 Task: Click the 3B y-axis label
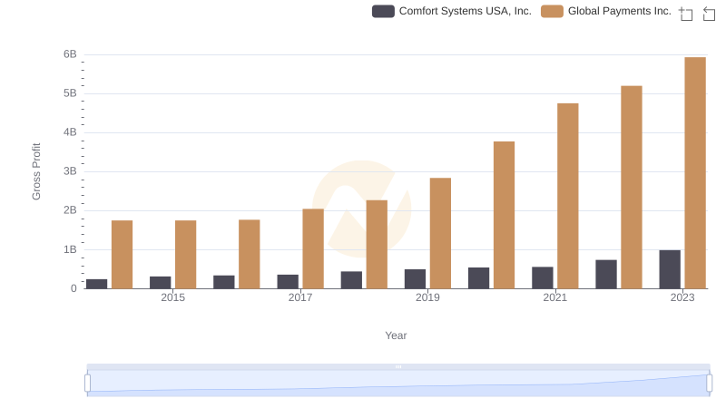pos(70,171)
